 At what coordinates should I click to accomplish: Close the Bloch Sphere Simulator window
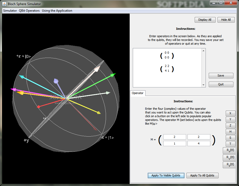click(231, 3)
